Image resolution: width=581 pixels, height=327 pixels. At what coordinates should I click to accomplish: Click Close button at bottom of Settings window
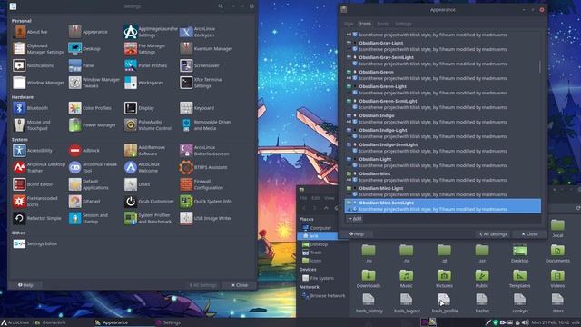(x=240, y=285)
